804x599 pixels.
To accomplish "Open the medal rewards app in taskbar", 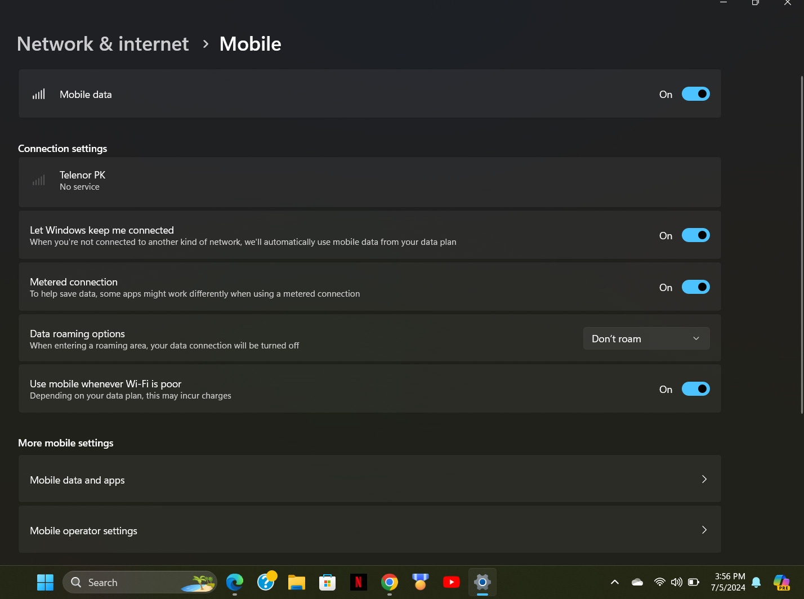I will [x=421, y=582].
